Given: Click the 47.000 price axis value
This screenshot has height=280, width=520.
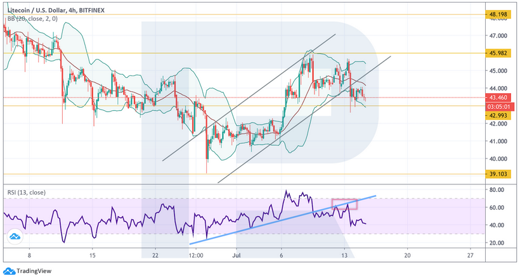Looking at the screenshot, I should coord(498,35).
